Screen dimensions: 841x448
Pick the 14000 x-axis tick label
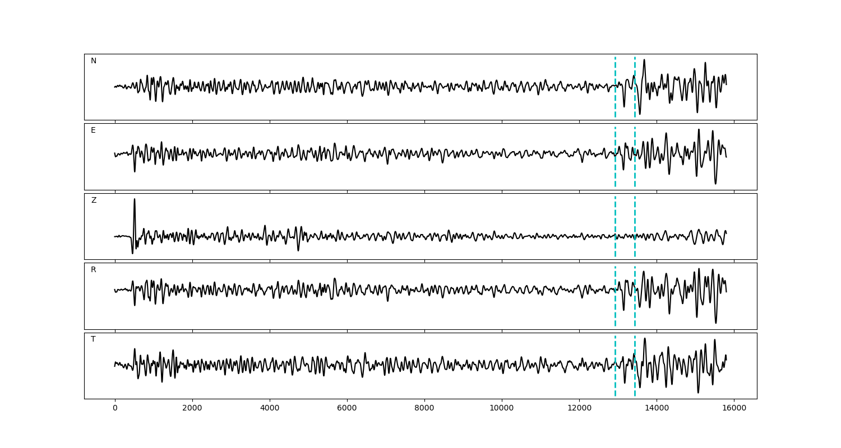pyautogui.click(x=657, y=408)
